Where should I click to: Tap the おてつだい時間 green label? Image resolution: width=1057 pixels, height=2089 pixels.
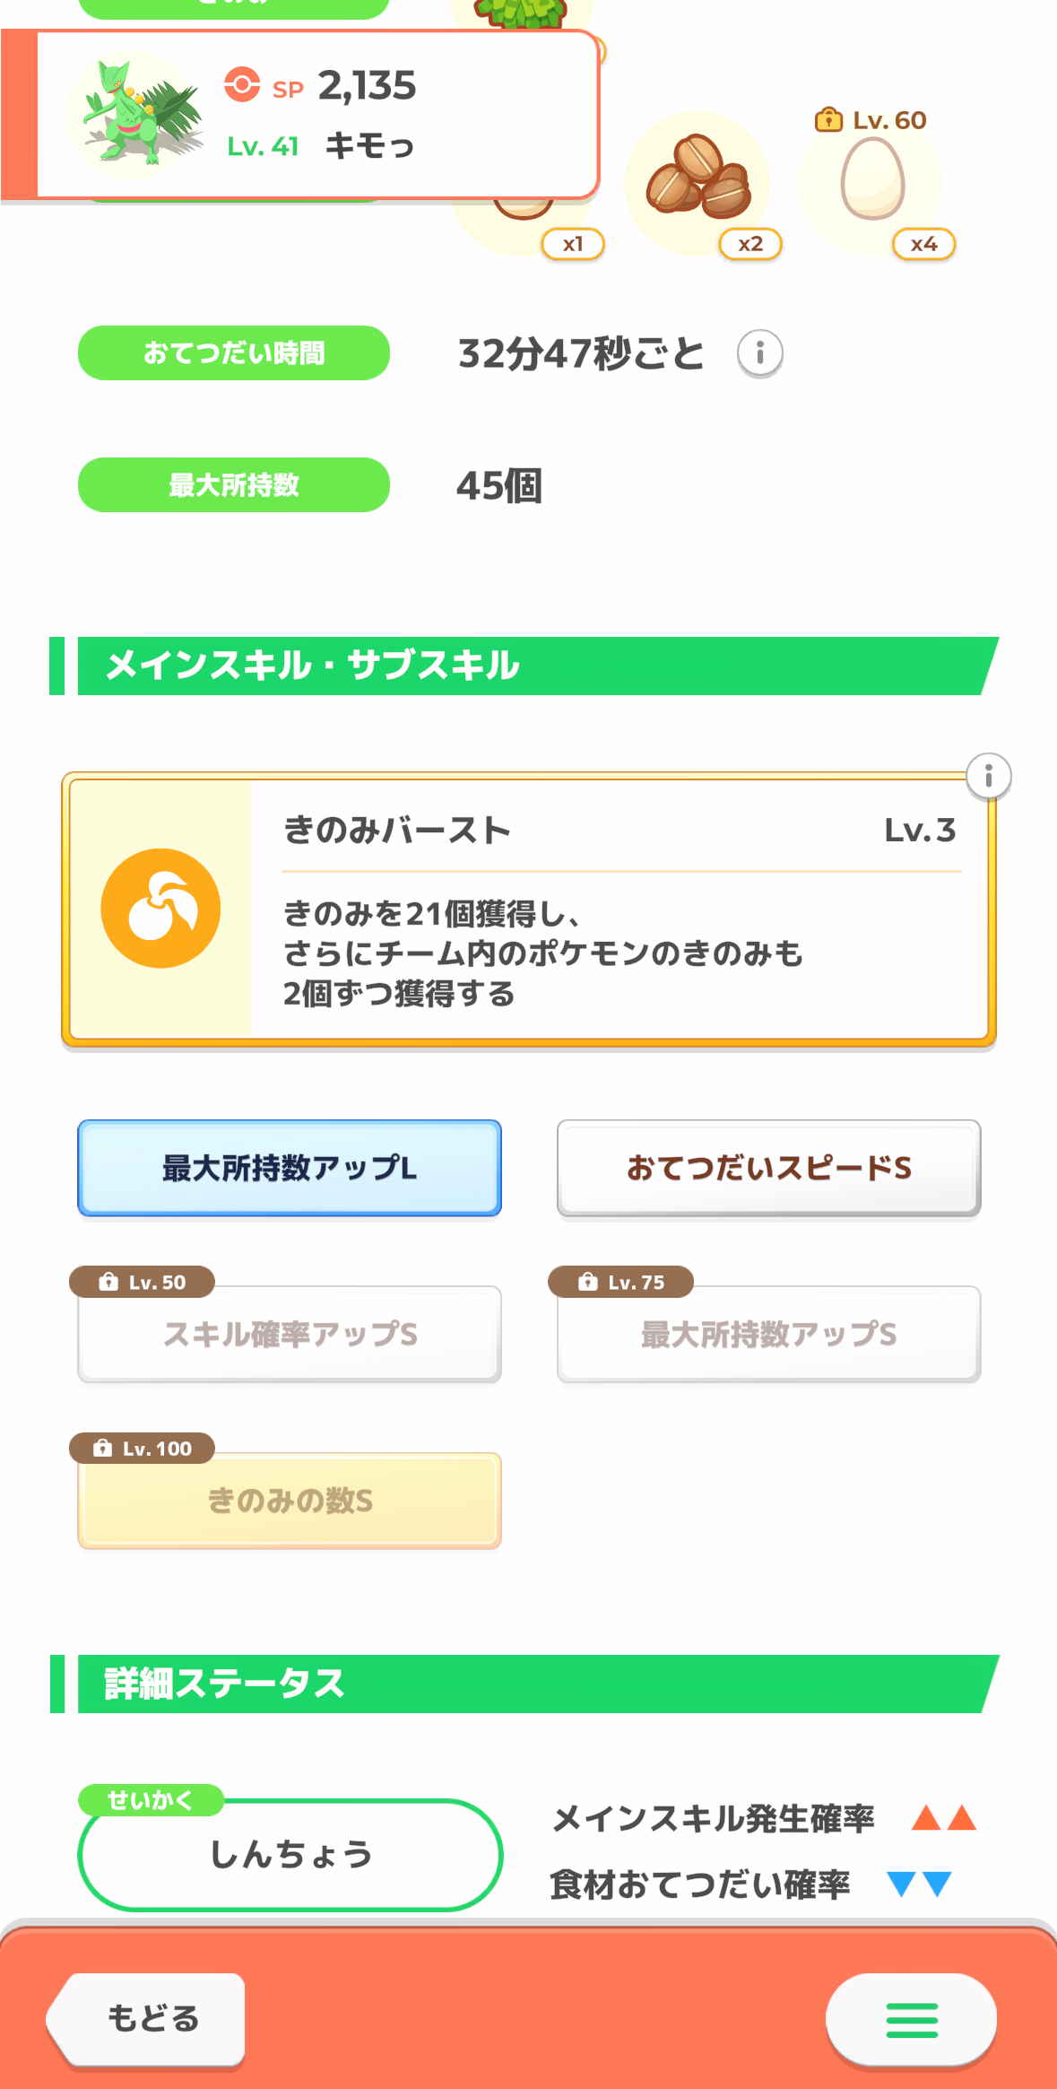tap(234, 353)
